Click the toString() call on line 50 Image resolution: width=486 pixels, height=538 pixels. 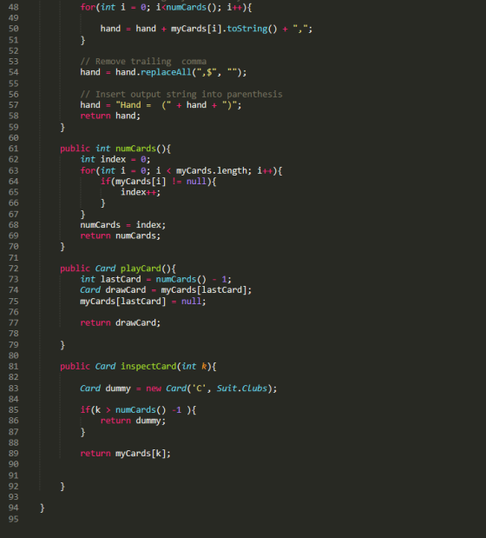pyautogui.click(x=252, y=29)
